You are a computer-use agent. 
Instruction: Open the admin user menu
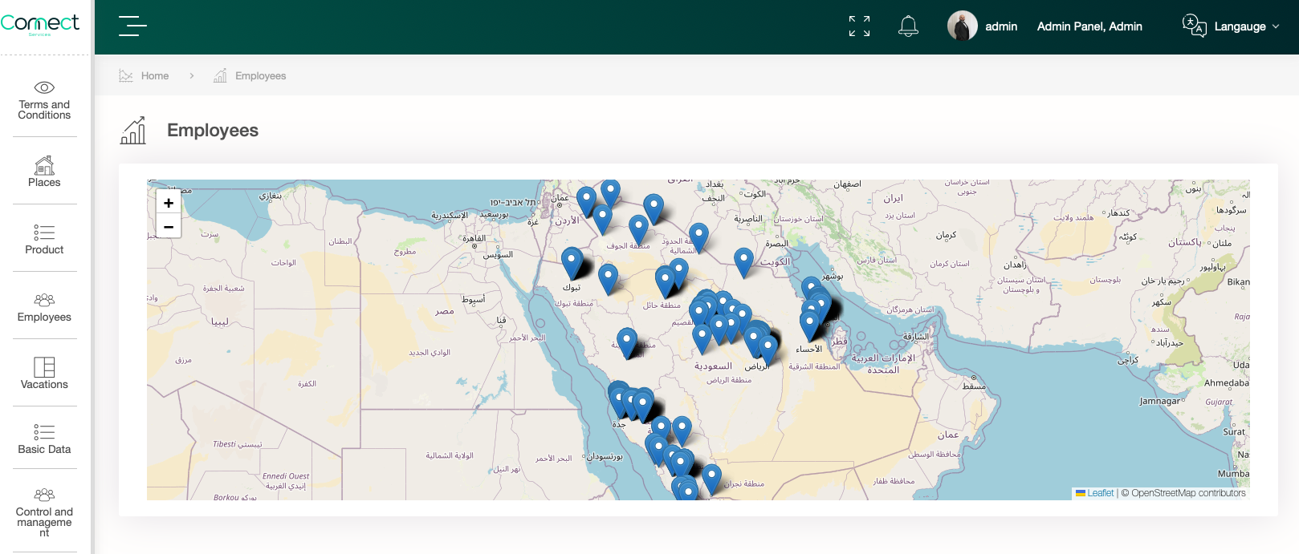click(1000, 26)
